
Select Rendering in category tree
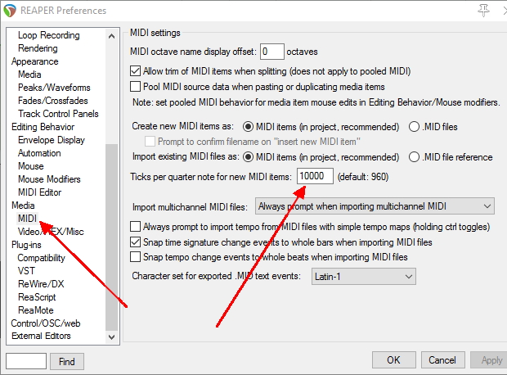click(x=38, y=48)
